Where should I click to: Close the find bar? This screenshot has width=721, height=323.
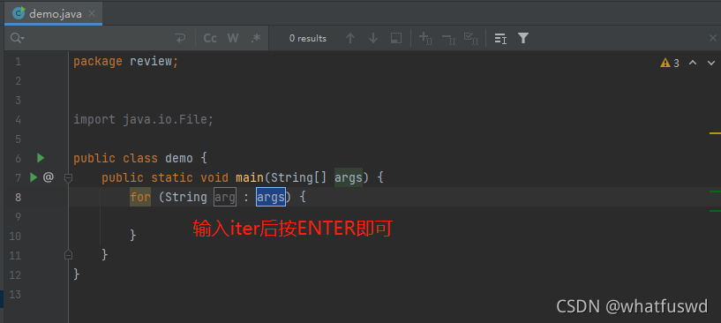tap(713, 38)
